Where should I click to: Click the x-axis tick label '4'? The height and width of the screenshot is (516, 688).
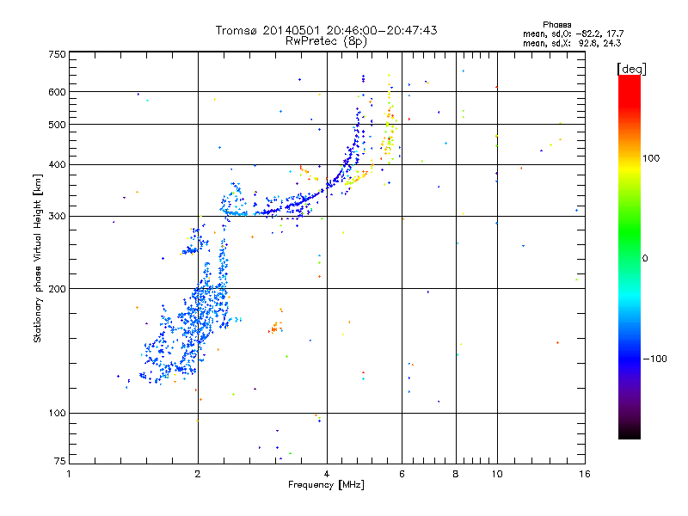tap(327, 474)
